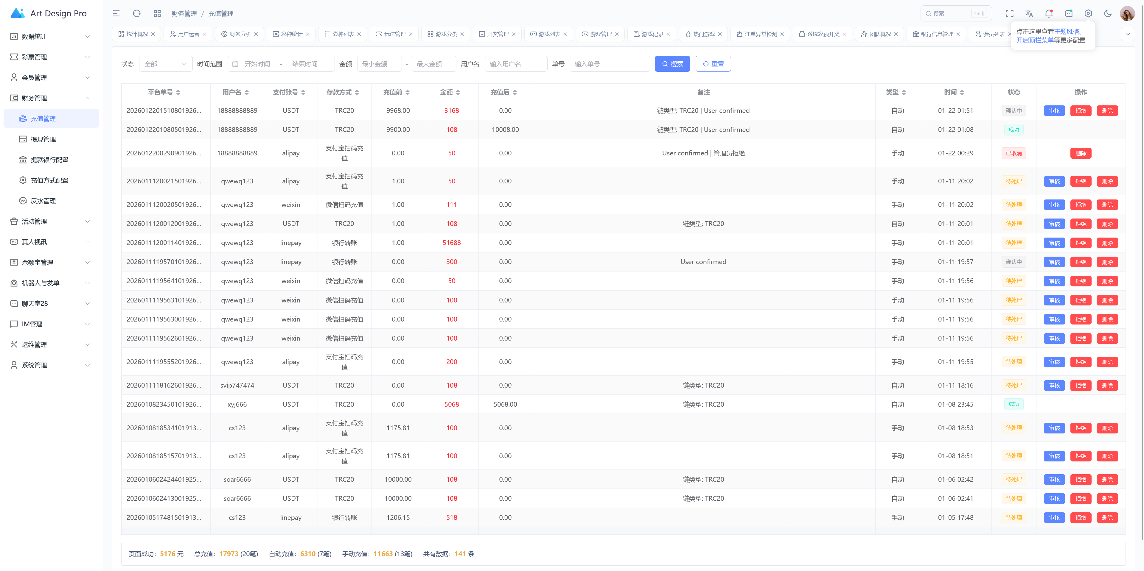
Task: Click the quick-entry grid icon
Action: click(157, 13)
